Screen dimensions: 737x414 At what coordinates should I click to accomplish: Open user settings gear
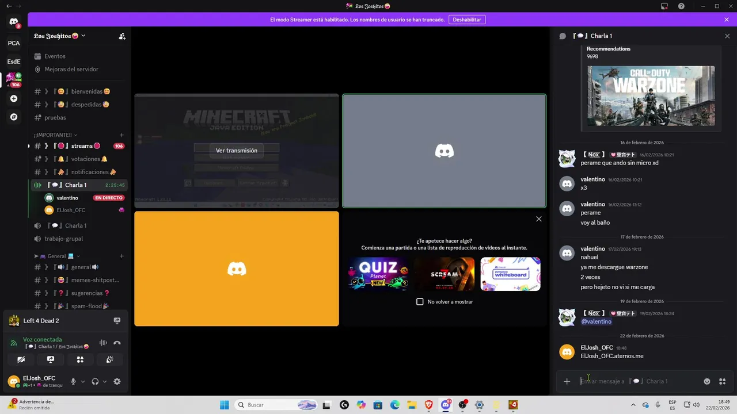click(117, 381)
